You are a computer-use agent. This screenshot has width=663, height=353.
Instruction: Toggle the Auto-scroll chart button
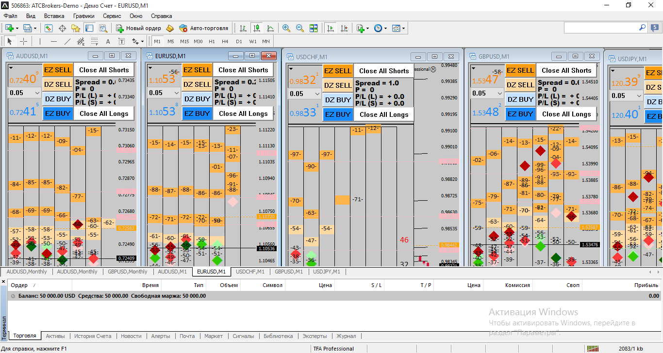pos(331,28)
